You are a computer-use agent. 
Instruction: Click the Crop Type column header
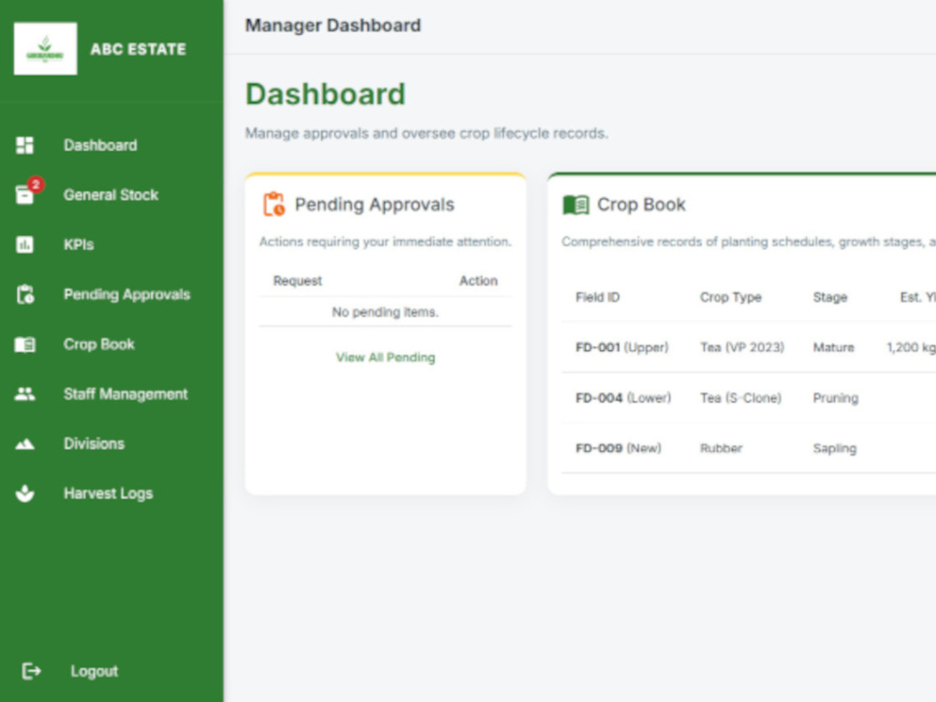731,298
